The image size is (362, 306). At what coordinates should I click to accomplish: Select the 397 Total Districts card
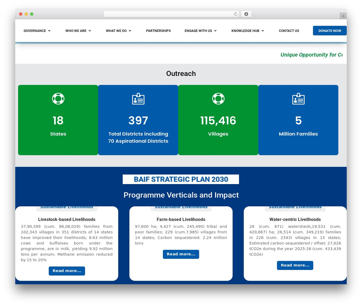pos(138,120)
